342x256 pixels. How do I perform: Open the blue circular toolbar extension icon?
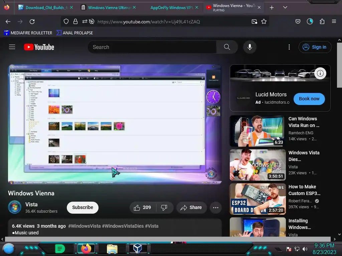310,21
